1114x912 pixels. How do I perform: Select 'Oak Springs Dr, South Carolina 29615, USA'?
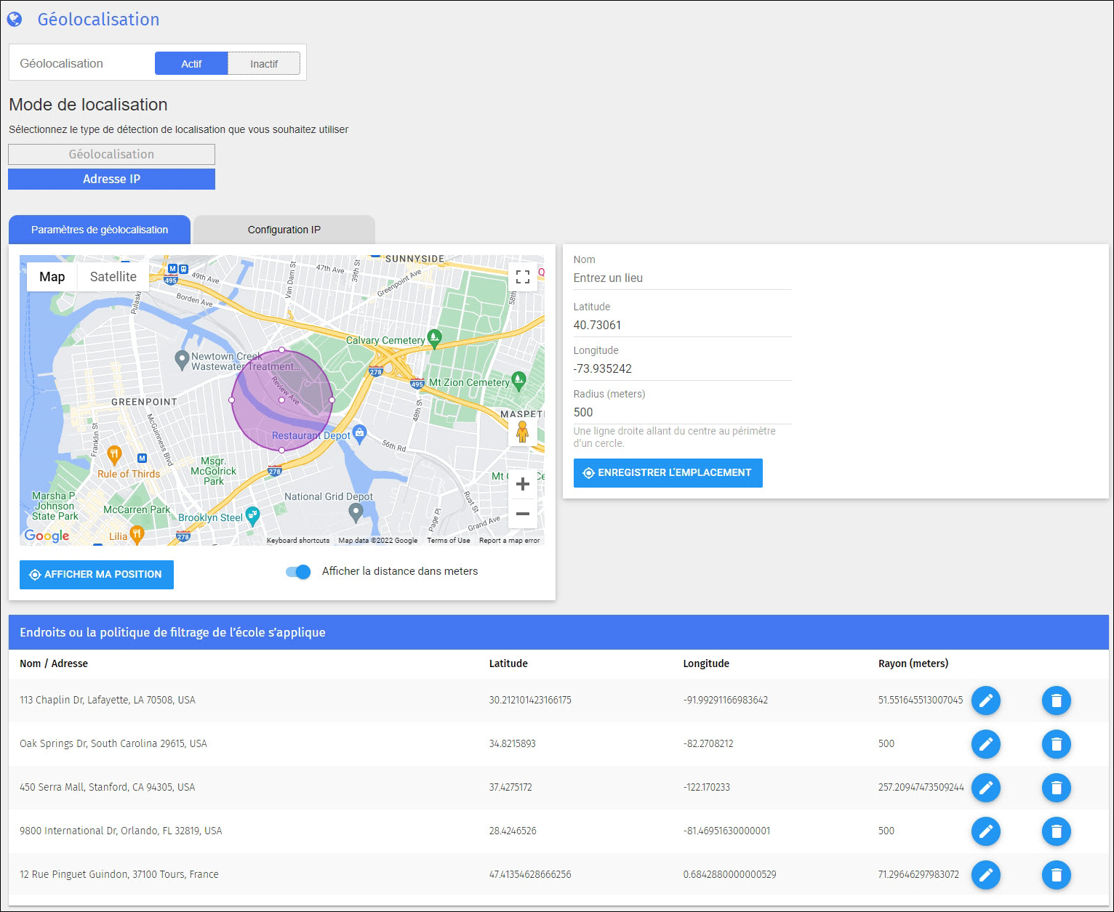tap(113, 744)
